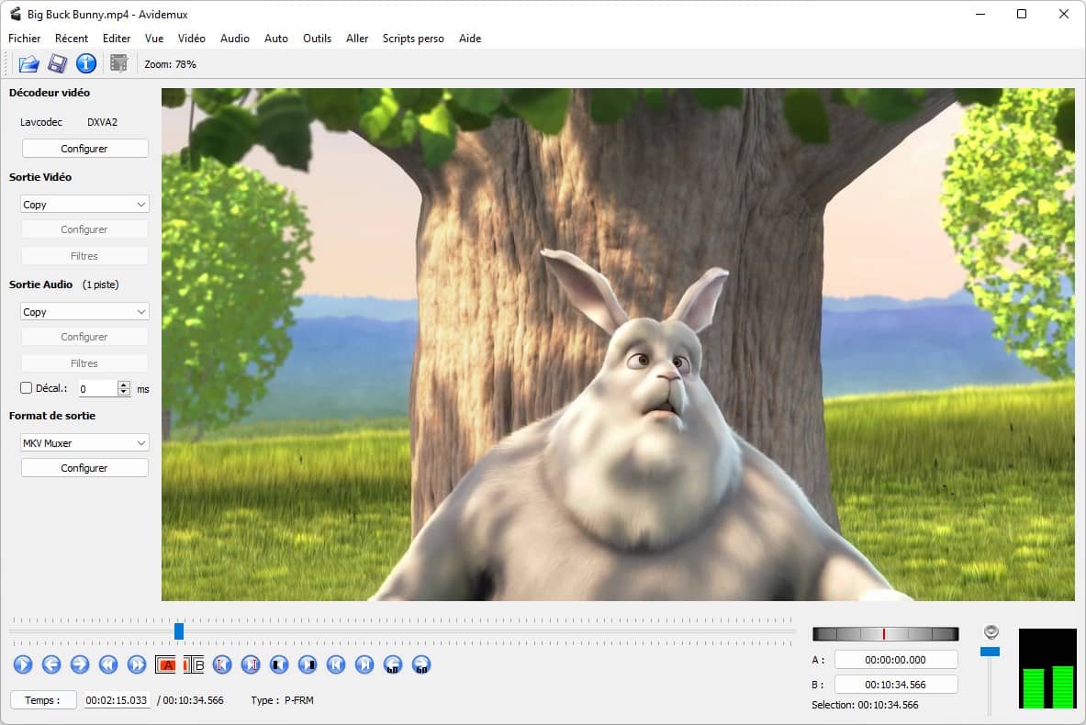Click the speaker icon above the volume slider
Image resolution: width=1086 pixels, height=725 pixels.
[991, 631]
